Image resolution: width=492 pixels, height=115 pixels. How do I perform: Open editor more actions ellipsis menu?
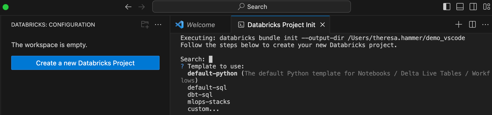[485, 25]
